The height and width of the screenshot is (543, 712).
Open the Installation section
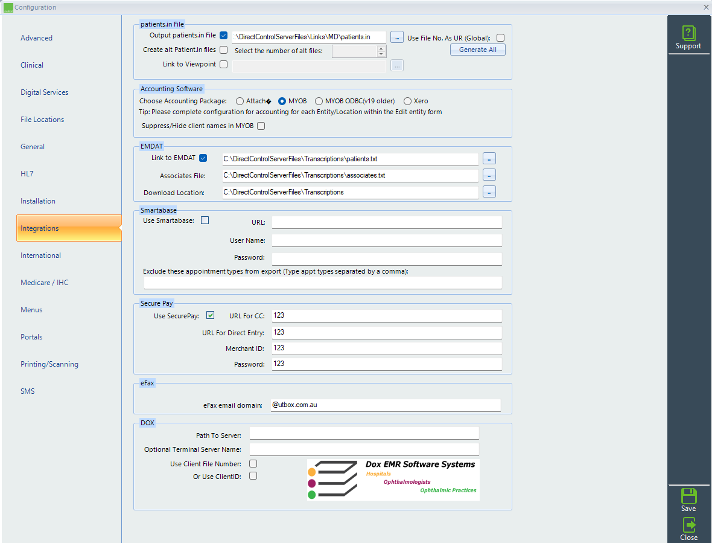(x=37, y=201)
